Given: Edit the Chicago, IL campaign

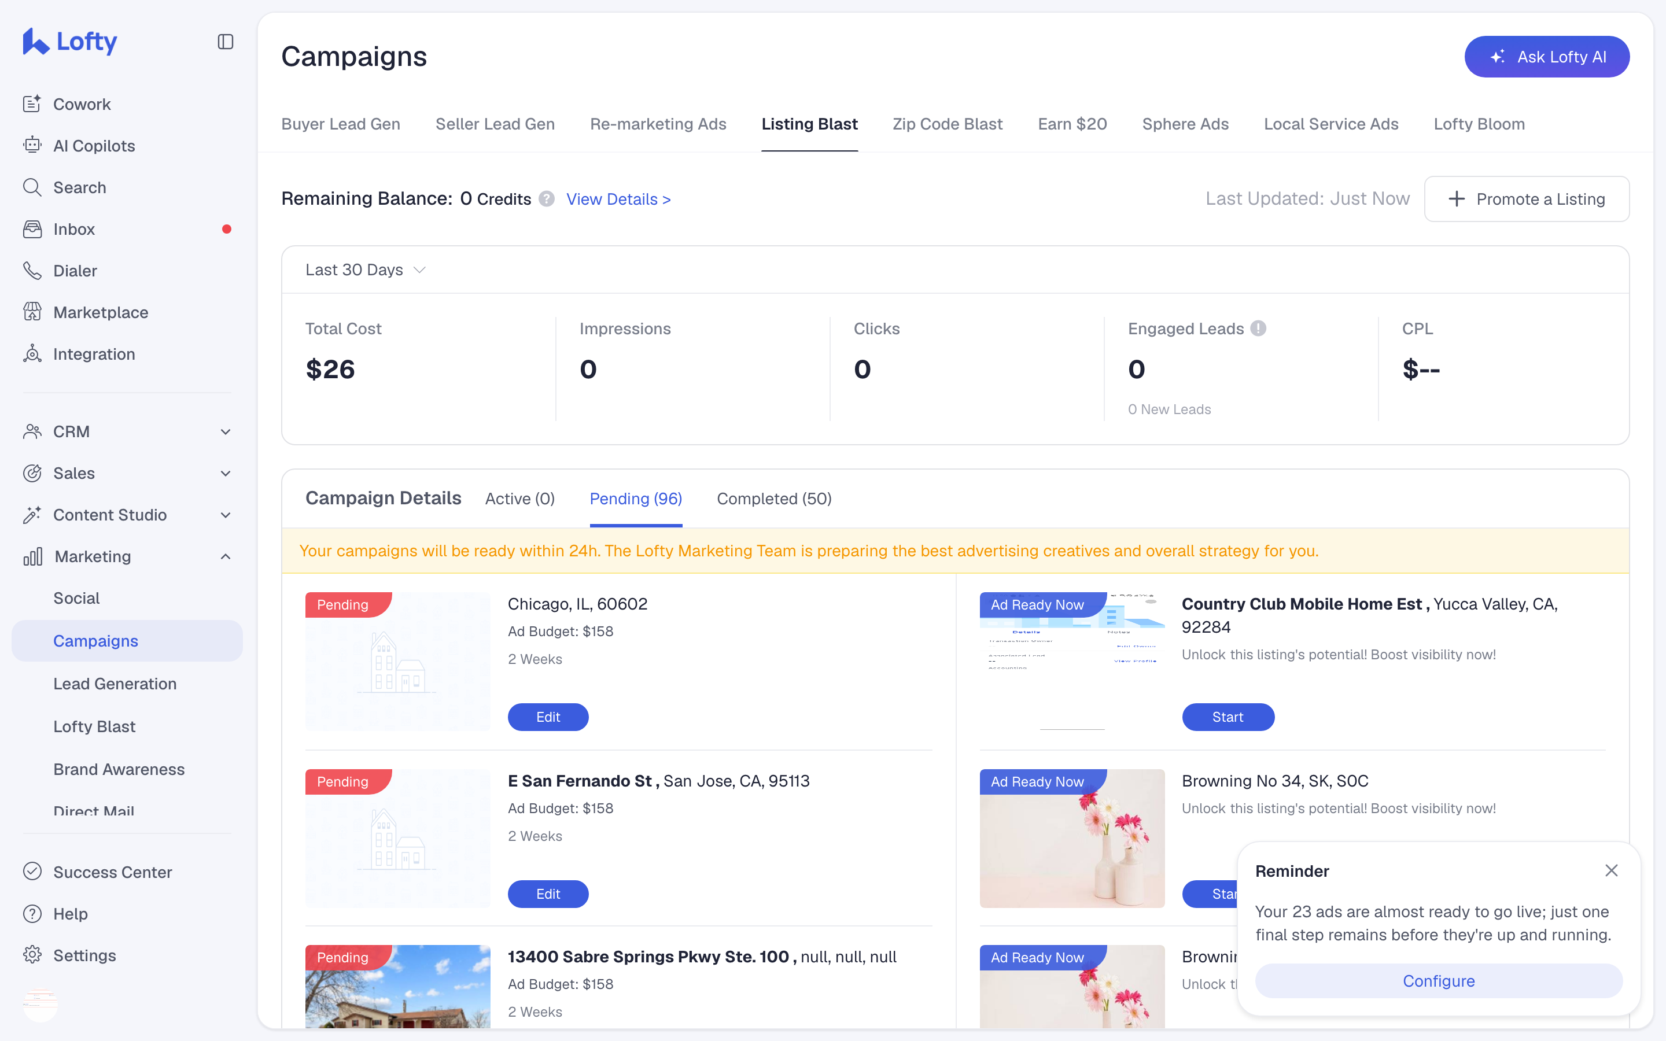Looking at the screenshot, I should 548,717.
